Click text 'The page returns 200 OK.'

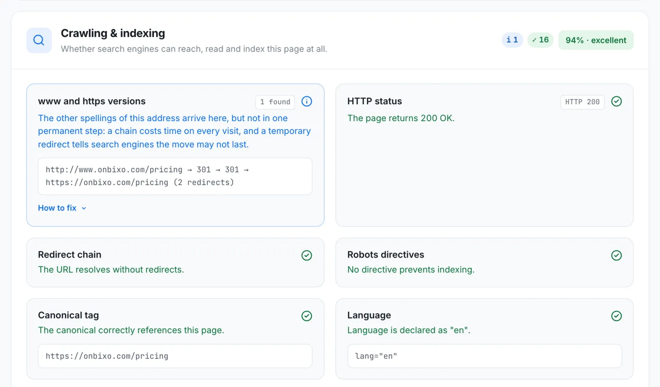point(401,118)
